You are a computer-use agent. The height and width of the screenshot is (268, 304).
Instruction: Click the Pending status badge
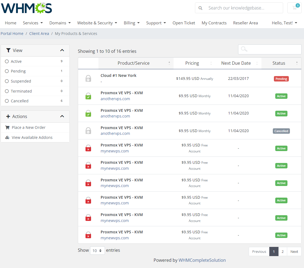(x=281, y=79)
